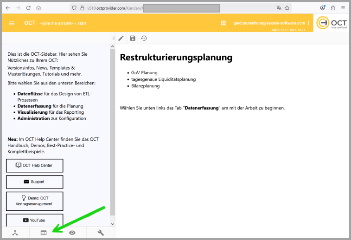Click the padlock site security icon

click(82, 8)
